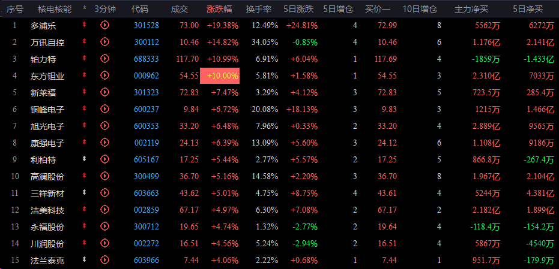Click the red marker icon beside 洁美科技
559x269 pixels.
tap(85, 209)
